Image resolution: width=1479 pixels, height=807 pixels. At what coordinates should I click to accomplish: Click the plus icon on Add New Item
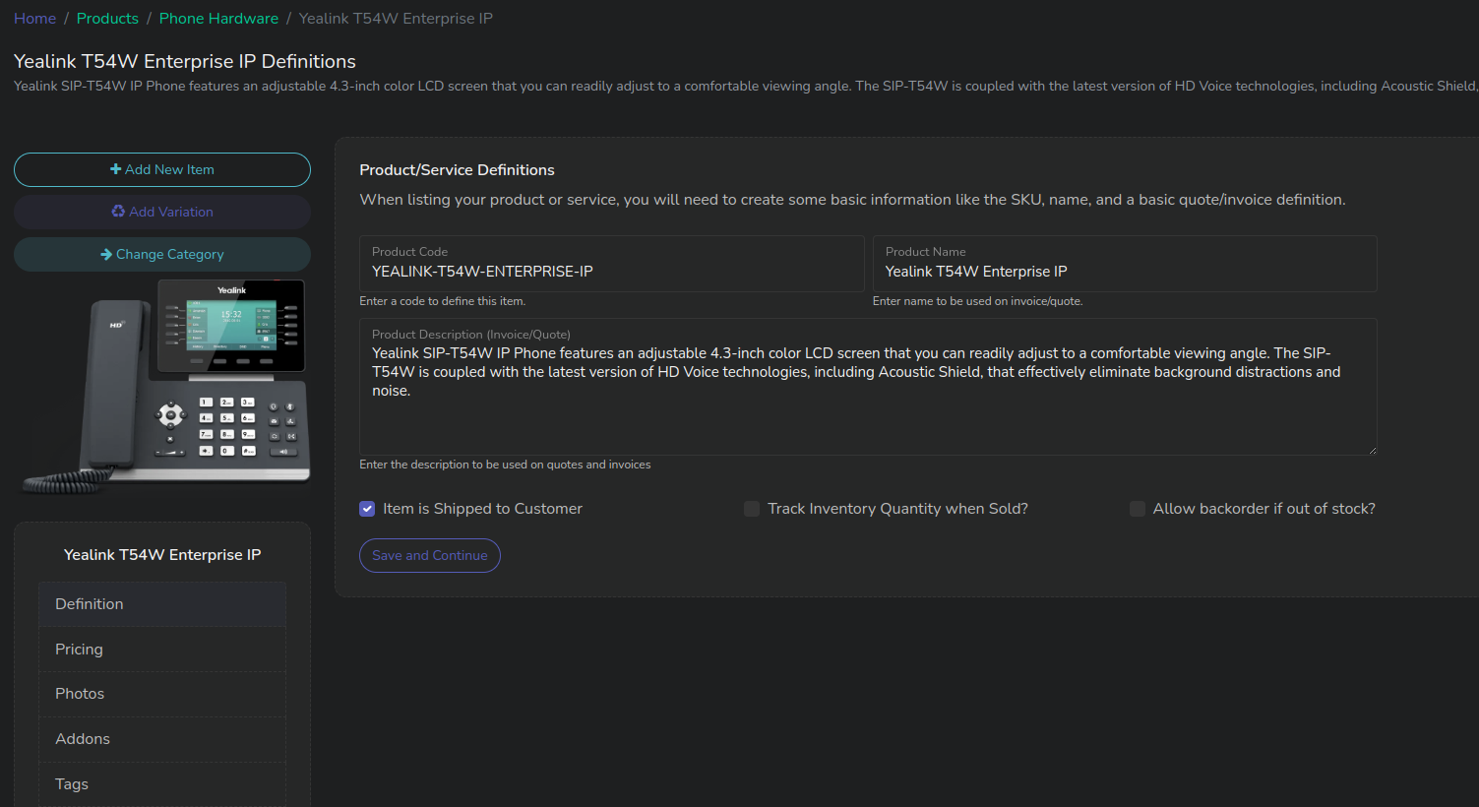click(116, 169)
